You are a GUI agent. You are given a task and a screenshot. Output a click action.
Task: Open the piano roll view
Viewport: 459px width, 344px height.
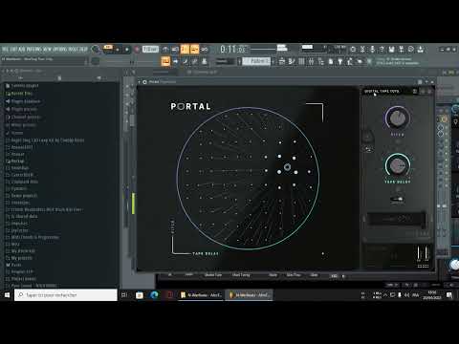pos(292,61)
